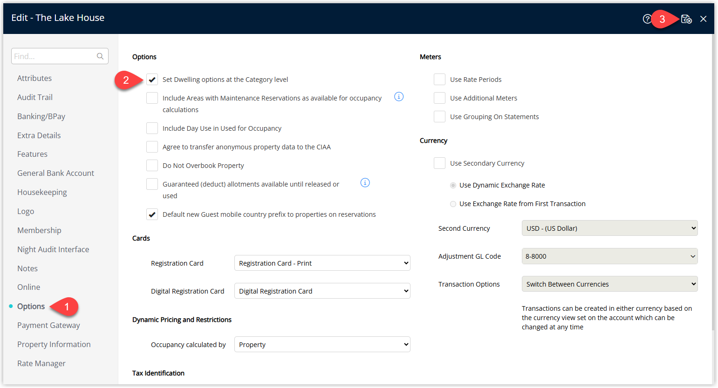Open Logo section
This screenshot has height=388, width=718.
pyautogui.click(x=26, y=211)
